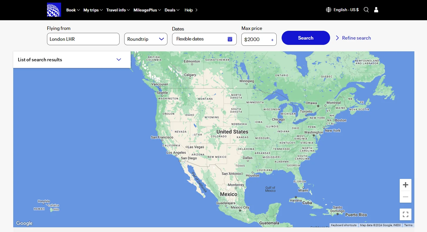Viewport: 427px width, 232px height.
Task: Open the Roundtrip trip type dropdown
Action: 146,39
